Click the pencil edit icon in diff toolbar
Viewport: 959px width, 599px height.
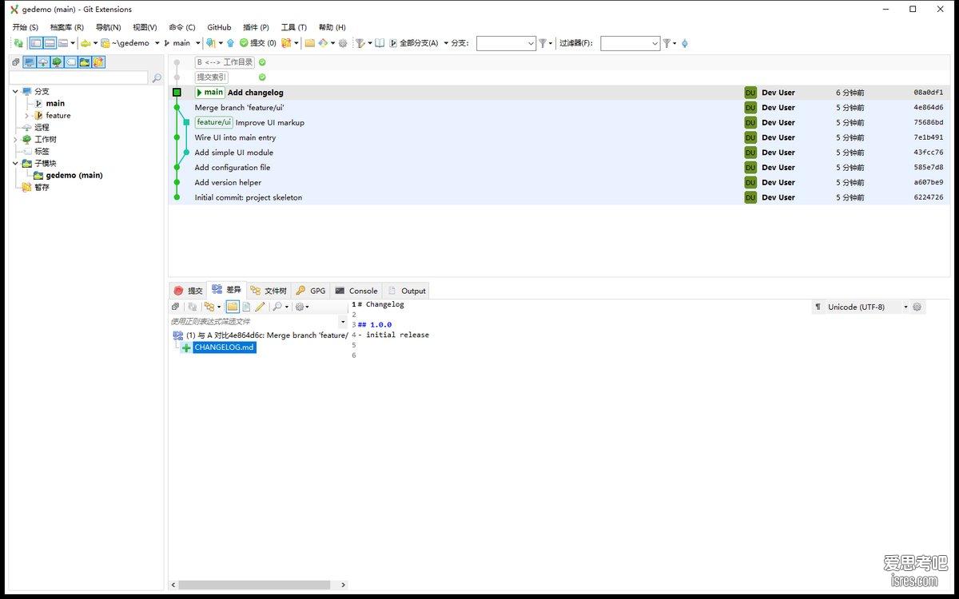[x=260, y=307]
